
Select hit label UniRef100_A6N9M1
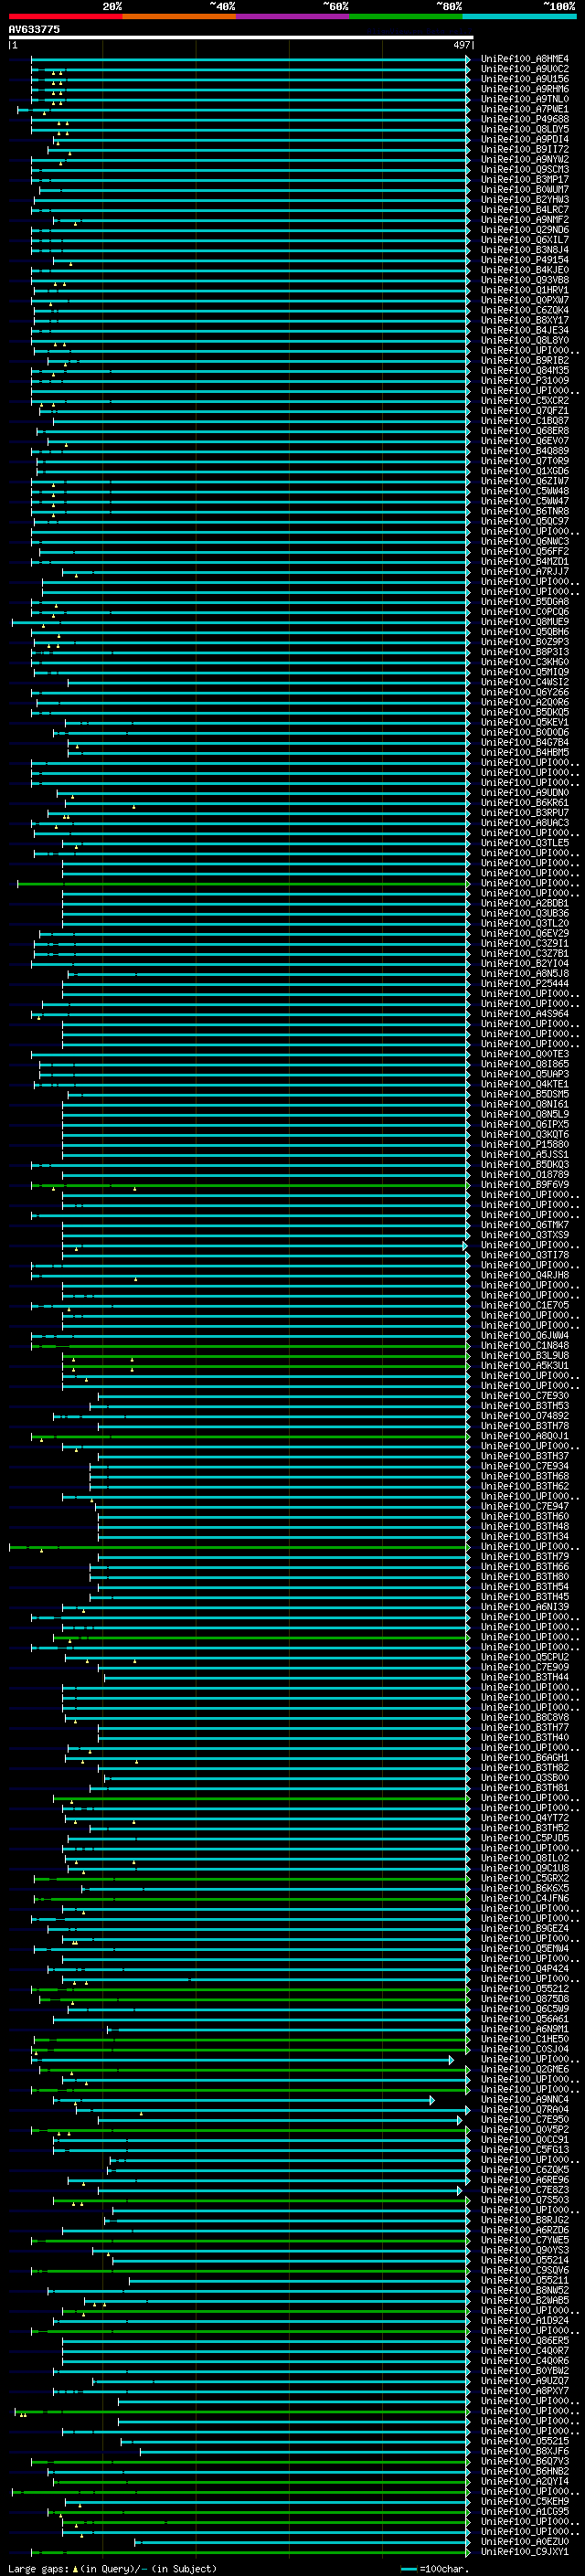(x=525, y=2029)
